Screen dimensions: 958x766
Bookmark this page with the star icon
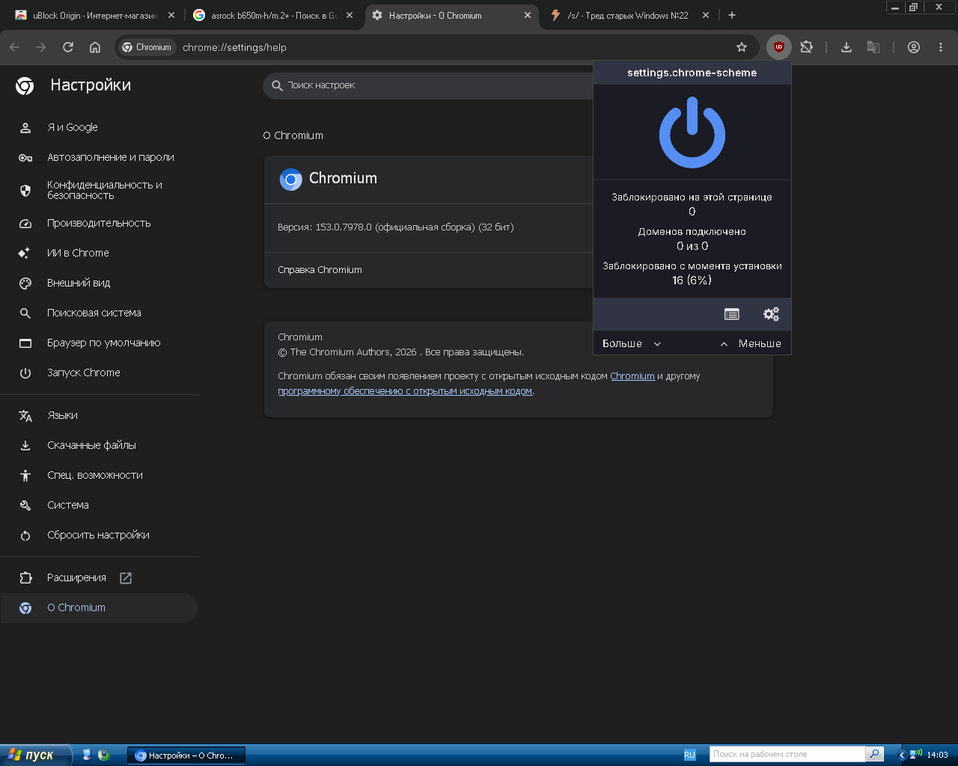[x=742, y=47]
